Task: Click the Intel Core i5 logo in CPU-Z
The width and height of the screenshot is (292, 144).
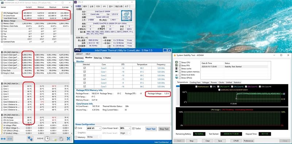Action: point(127,16)
